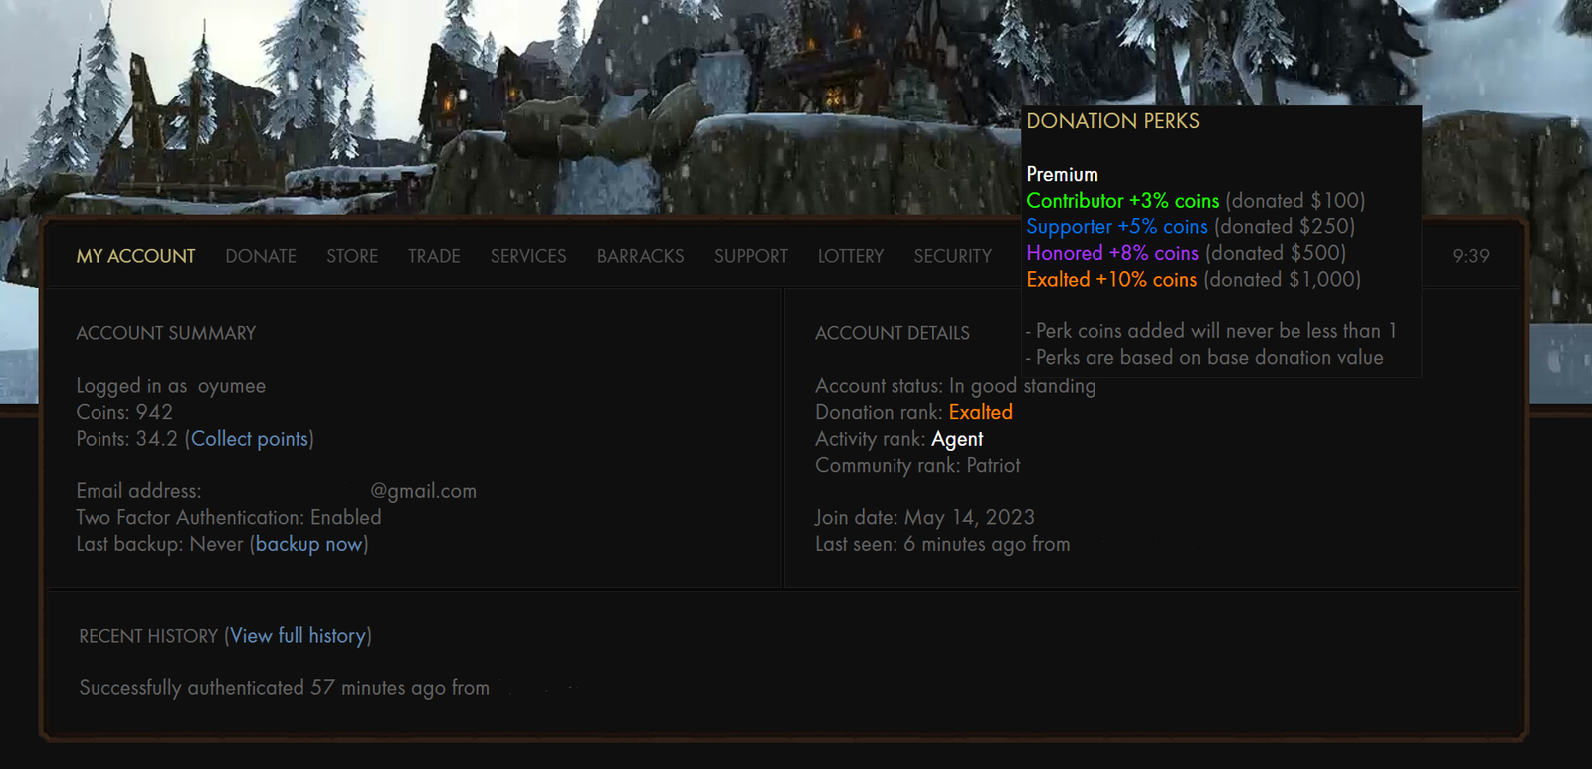Select the Trade menu item
1592x769 pixels.
click(x=434, y=256)
